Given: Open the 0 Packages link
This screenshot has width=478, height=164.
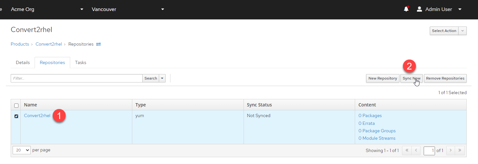Looking at the screenshot, I should [370, 115].
